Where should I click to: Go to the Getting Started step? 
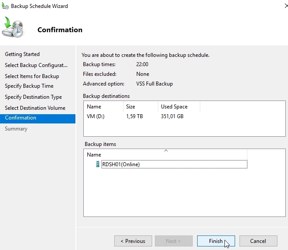pyautogui.click(x=22, y=54)
